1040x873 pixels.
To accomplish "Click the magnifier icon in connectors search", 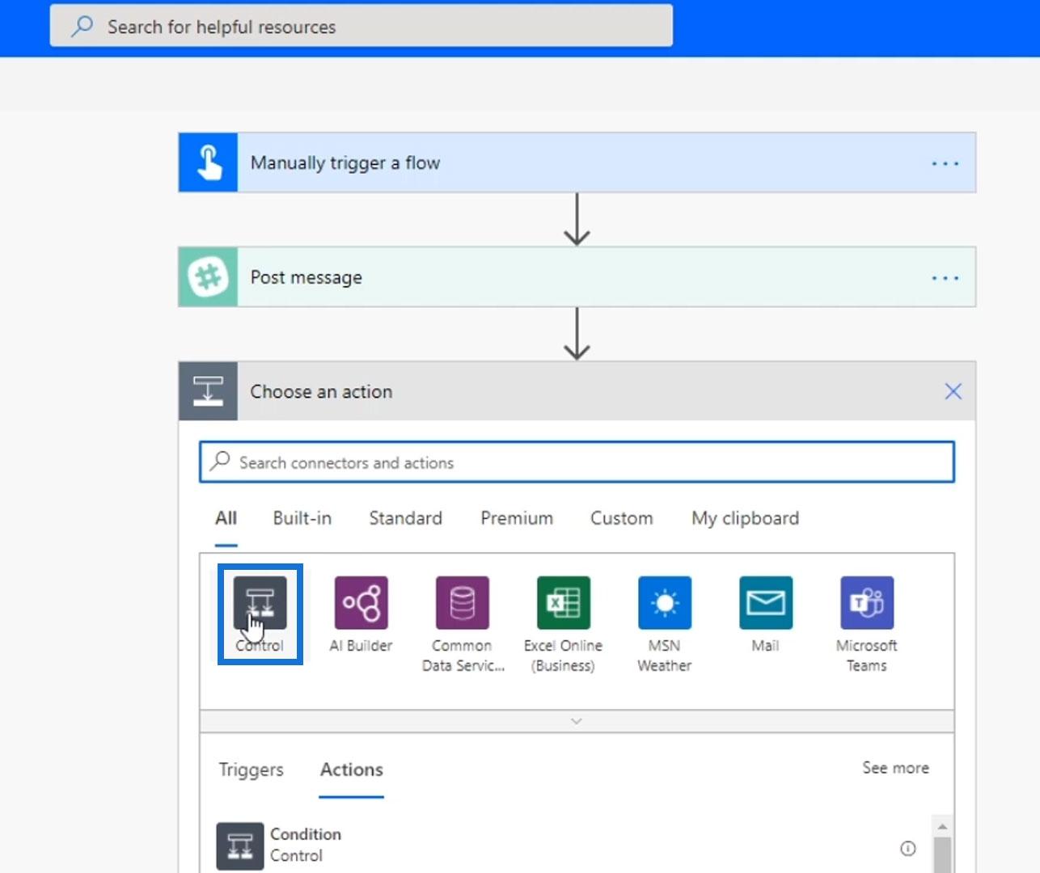I will click(x=219, y=462).
